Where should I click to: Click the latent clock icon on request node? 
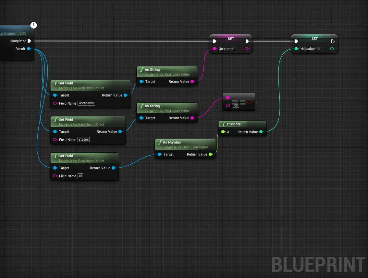pyautogui.click(x=33, y=25)
